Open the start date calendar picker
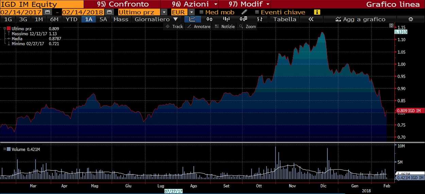This screenshot has width=425, height=194. pos(48,12)
